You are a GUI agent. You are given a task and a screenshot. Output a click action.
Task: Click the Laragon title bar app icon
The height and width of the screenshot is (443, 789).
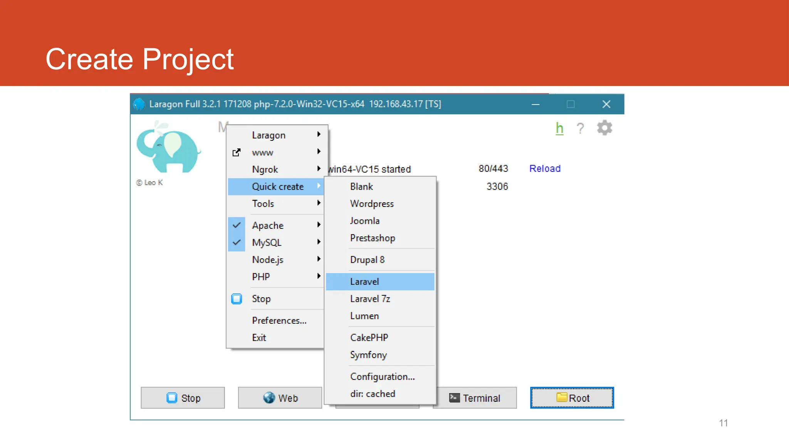point(139,104)
